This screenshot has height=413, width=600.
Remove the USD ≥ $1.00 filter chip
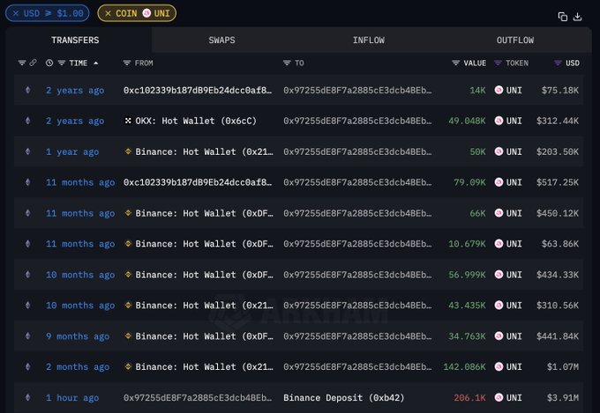(x=16, y=13)
